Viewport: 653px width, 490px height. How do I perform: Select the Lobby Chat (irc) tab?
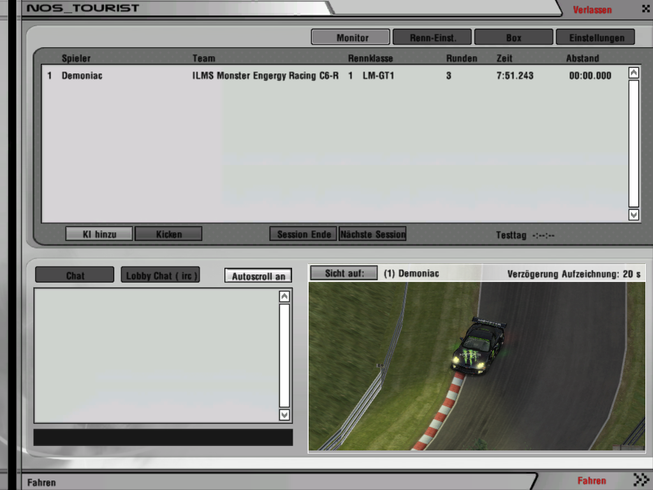161,276
